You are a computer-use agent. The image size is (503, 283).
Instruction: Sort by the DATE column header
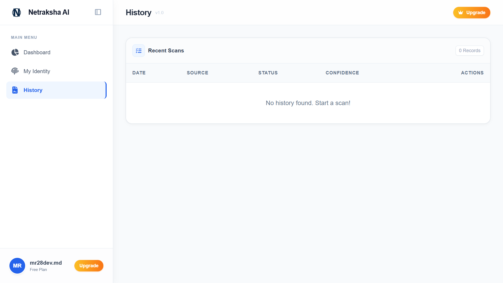(x=139, y=73)
